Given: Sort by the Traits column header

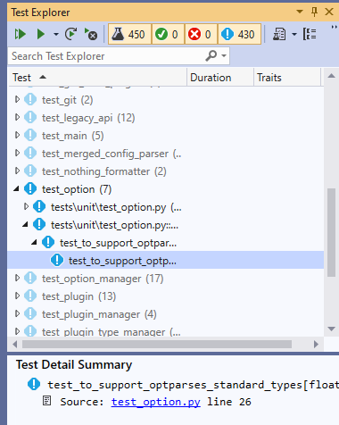Looking at the screenshot, I should click(287, 78).
